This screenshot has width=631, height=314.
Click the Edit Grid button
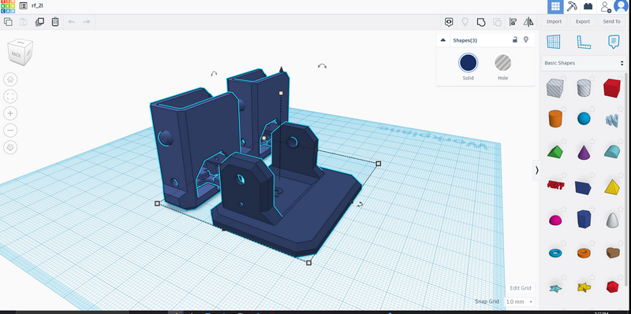coord(521,288)
